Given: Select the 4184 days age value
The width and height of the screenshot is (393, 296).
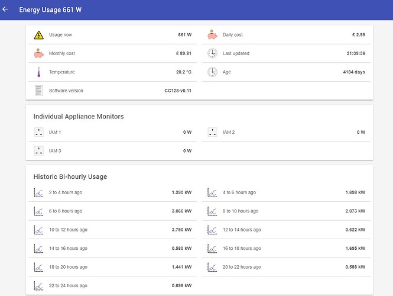Looking at the screenshot, I should (x=354, y=72).
